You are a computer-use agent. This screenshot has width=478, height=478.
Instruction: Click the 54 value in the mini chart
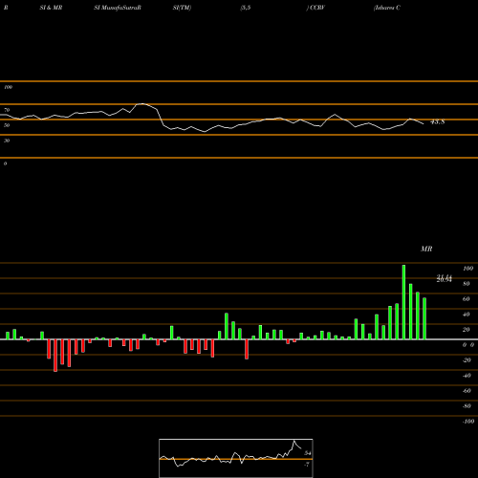(x=308, y=453)
